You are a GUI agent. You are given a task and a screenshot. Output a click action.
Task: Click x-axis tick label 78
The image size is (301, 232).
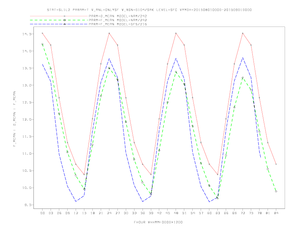pos(259,213)
